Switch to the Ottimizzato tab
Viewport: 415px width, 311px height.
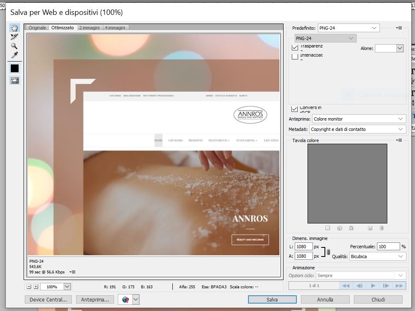63,28
